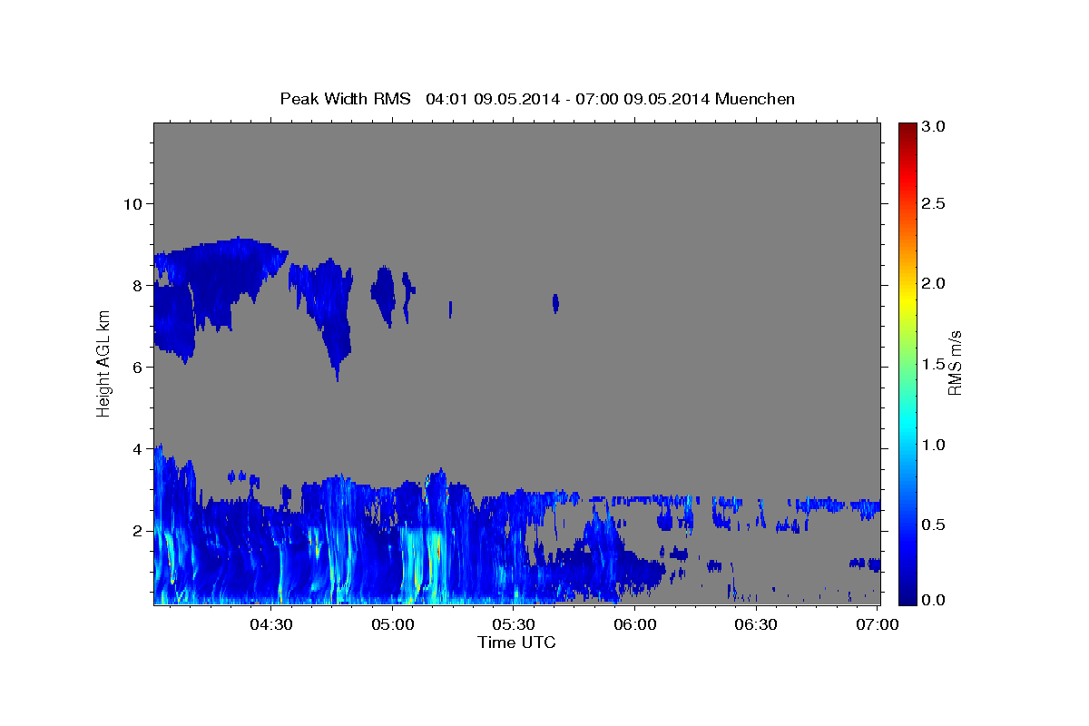Click the 06:30 time tick label
The height and width of the screenshot is (726, 1089).
point(755,624)
